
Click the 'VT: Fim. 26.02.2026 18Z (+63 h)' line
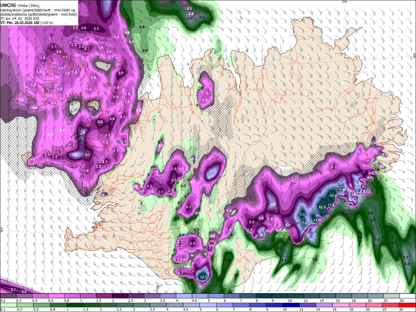[27, 23]
